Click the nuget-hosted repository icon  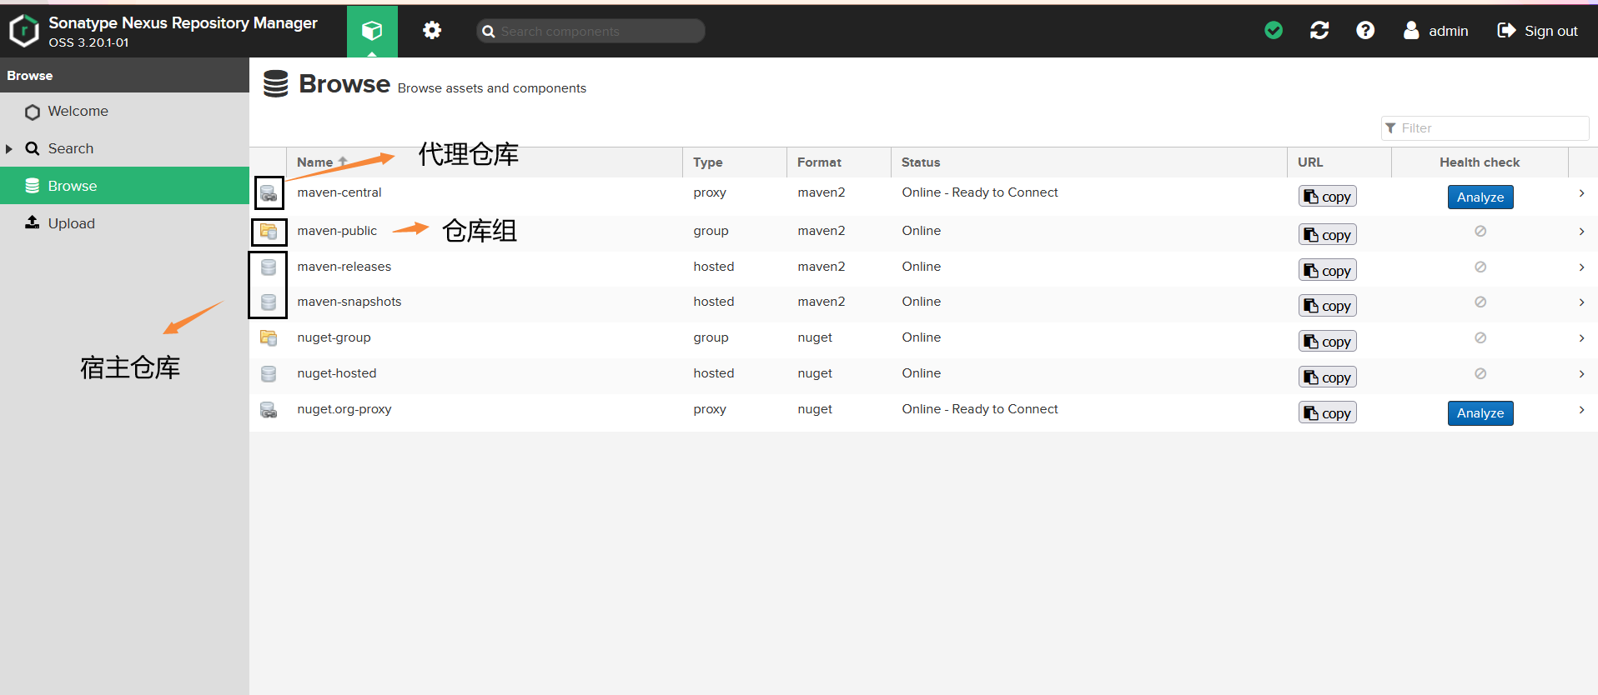click(x=269, y=374)
